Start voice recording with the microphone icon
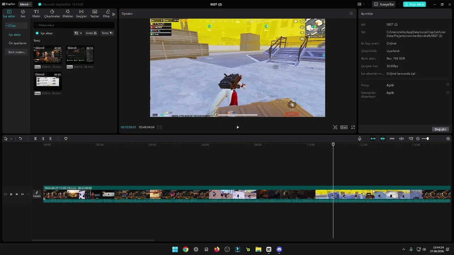This screenshot has height=255, width=454. tap(360, 139)
